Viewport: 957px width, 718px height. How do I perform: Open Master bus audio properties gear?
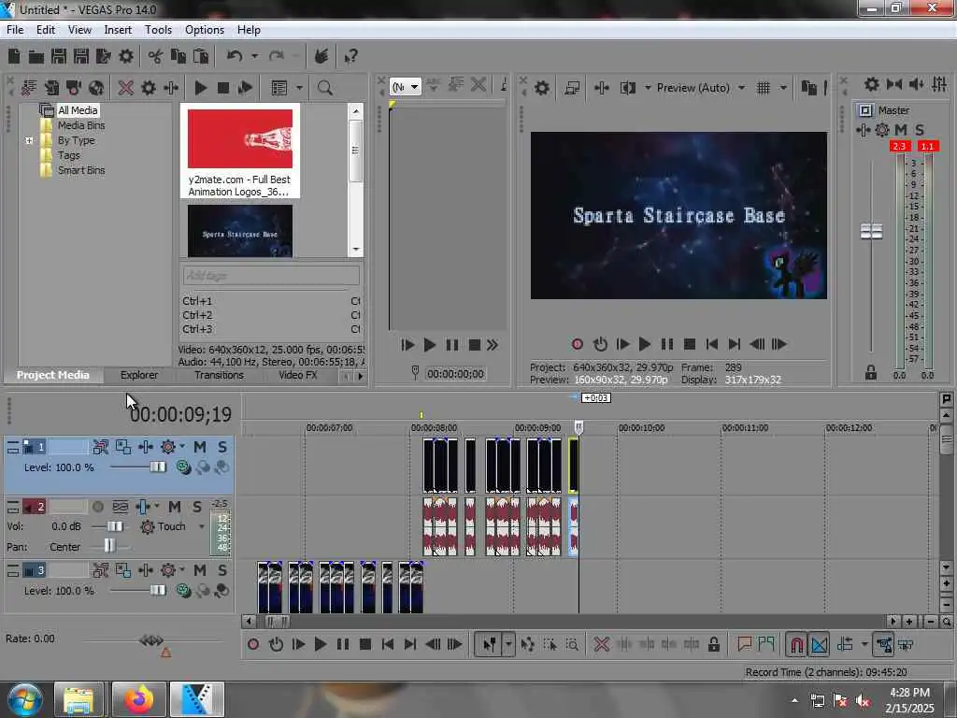(x=872, y=84)
